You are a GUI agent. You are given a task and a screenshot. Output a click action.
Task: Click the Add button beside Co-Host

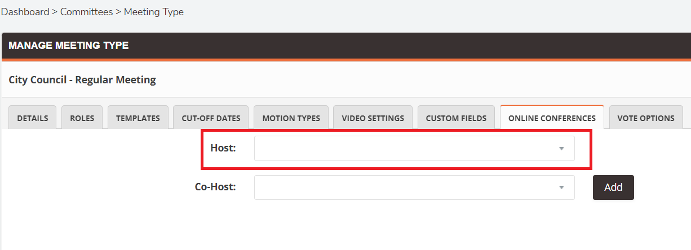[x=613, y=187]
